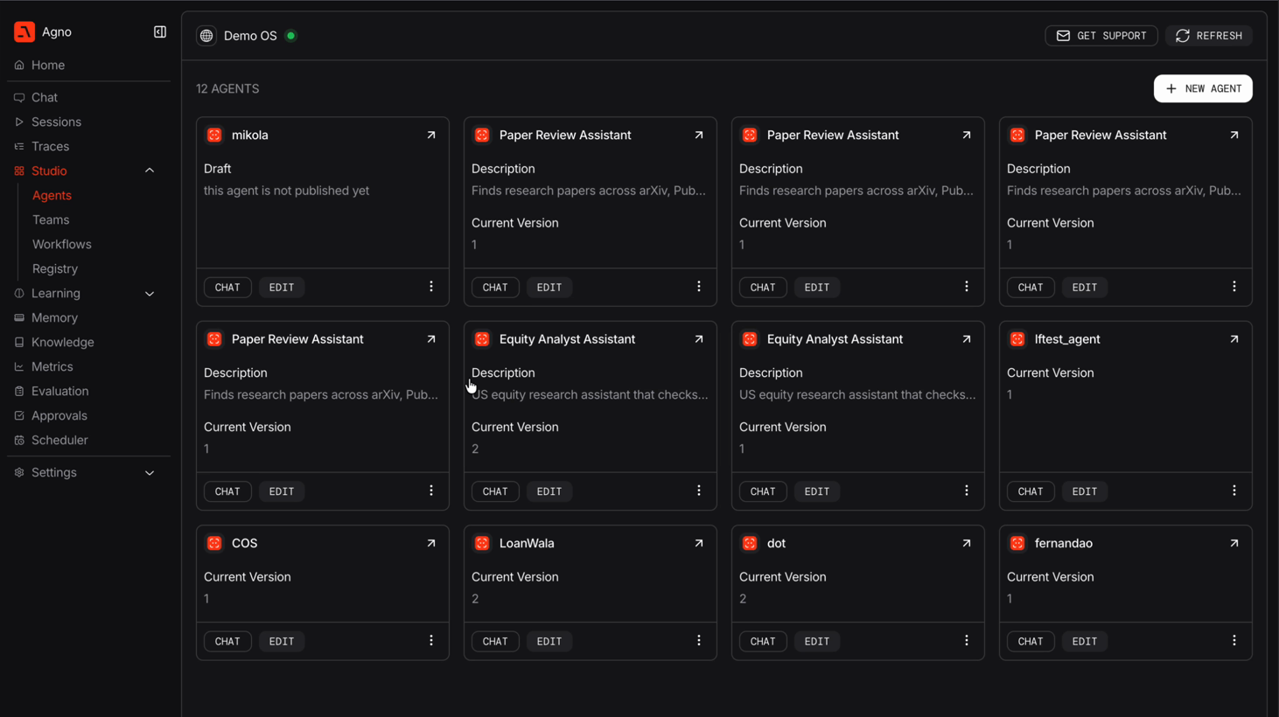Open more options for fernandao agent
The image size is (1279, 717).
(x=1234, y=641)
